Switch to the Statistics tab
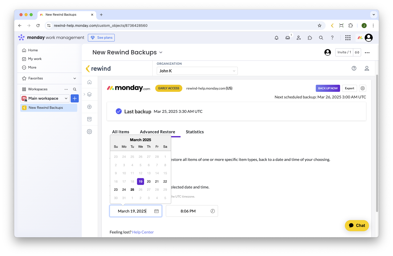 [x=195, y=132]
